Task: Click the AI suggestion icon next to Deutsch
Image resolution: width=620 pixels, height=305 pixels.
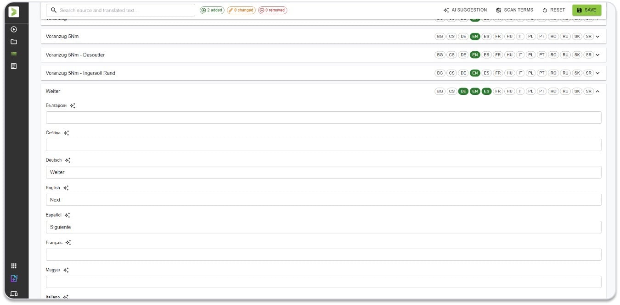Action: pos(68,160)
